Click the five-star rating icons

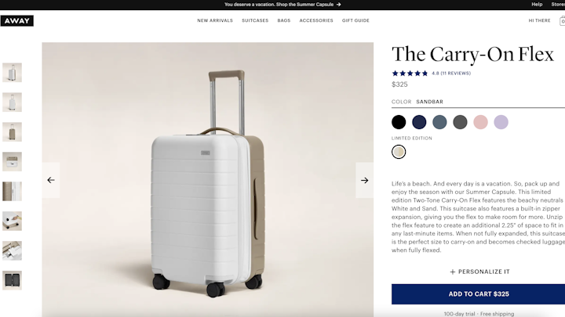tap(410, 74)
